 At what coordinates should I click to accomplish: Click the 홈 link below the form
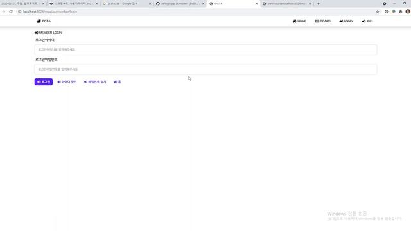117,82
